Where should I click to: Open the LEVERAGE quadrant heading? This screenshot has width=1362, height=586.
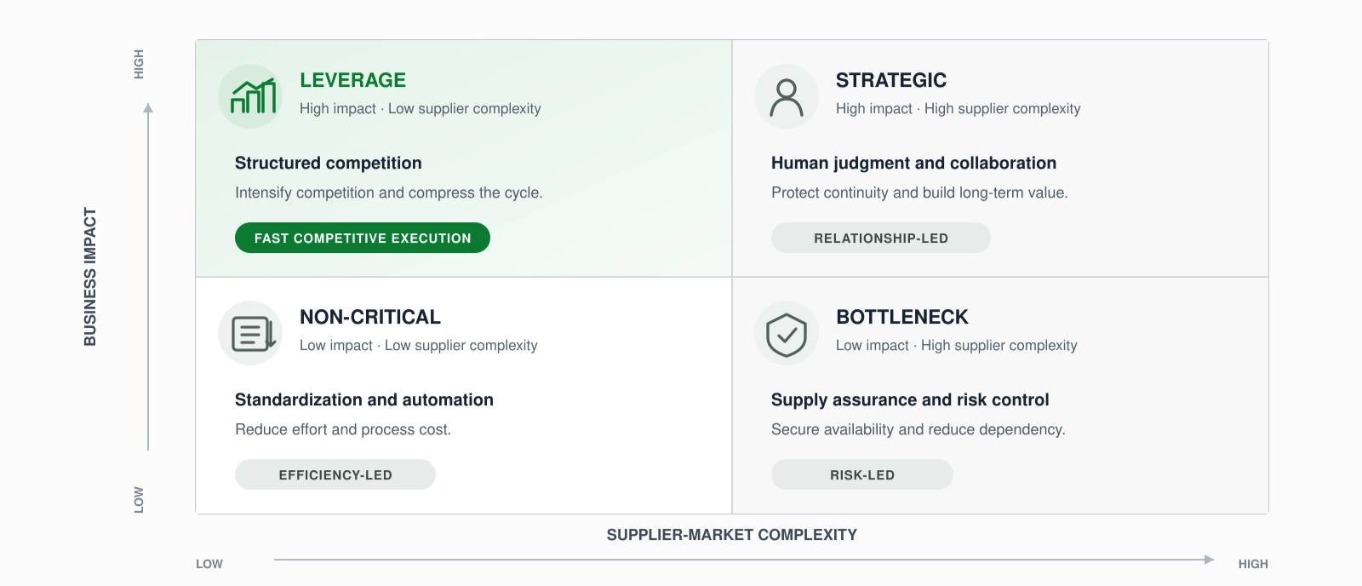[x=352, y=80]
